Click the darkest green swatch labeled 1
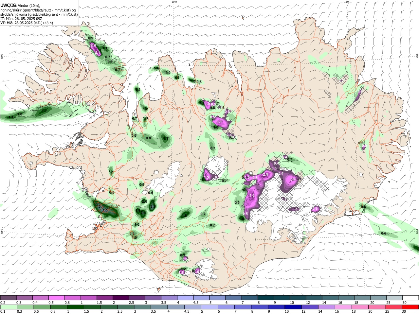This screenshot has height=314, width=419. click(x=75, y=307)
